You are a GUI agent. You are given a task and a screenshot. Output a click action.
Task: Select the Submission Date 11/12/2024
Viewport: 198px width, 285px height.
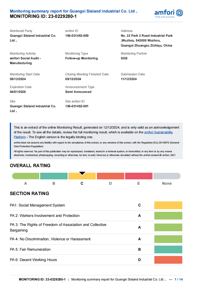pyautogui.click(x=129, y=79)
